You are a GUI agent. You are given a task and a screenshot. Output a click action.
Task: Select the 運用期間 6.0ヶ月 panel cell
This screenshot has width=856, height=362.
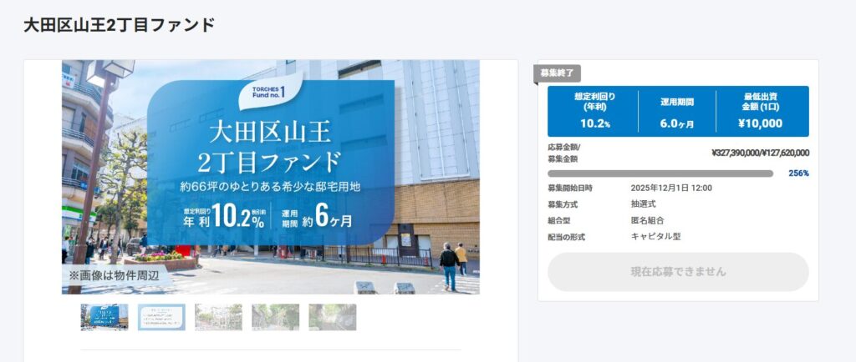pos(677,111)
